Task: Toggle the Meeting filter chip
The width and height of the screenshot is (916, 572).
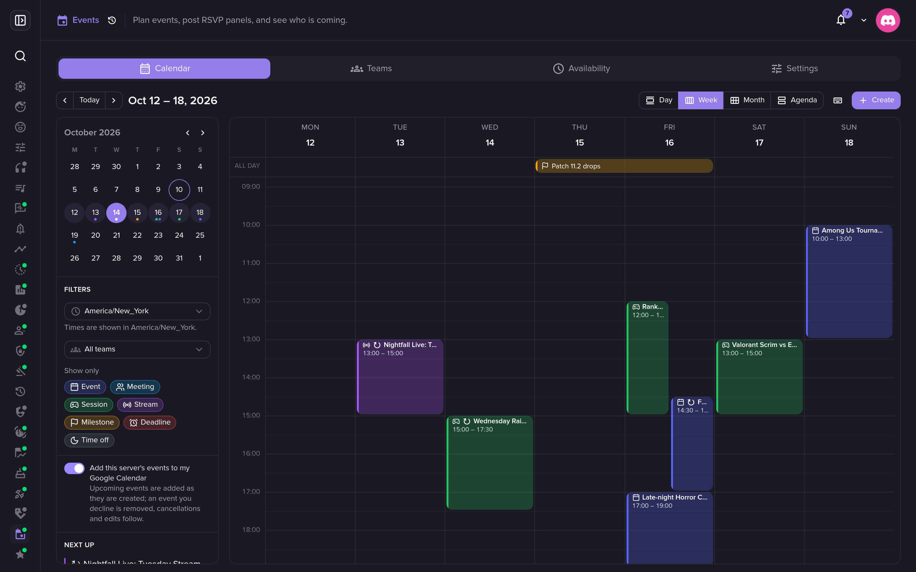Action: (135, 387)
